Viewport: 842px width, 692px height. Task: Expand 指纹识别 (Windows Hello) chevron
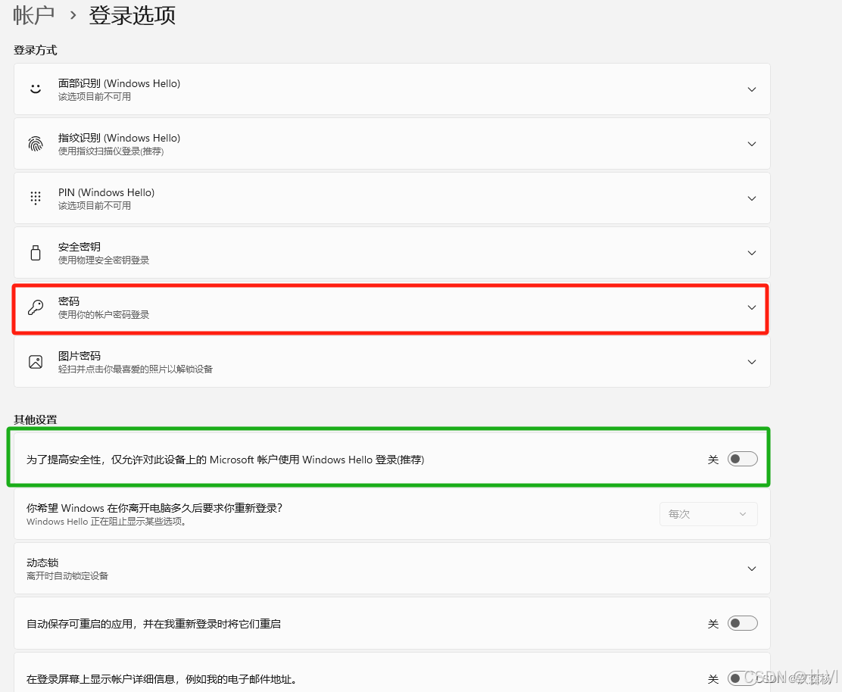(x=752, y=144)
